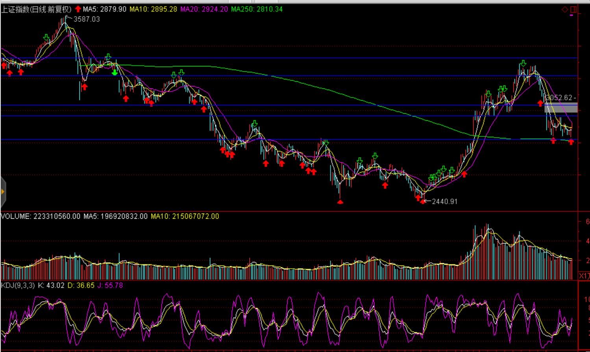This screenshot has width=590, height=352.
Task: Click the X1万 unit label on volume axis
Action: point(584,276)
